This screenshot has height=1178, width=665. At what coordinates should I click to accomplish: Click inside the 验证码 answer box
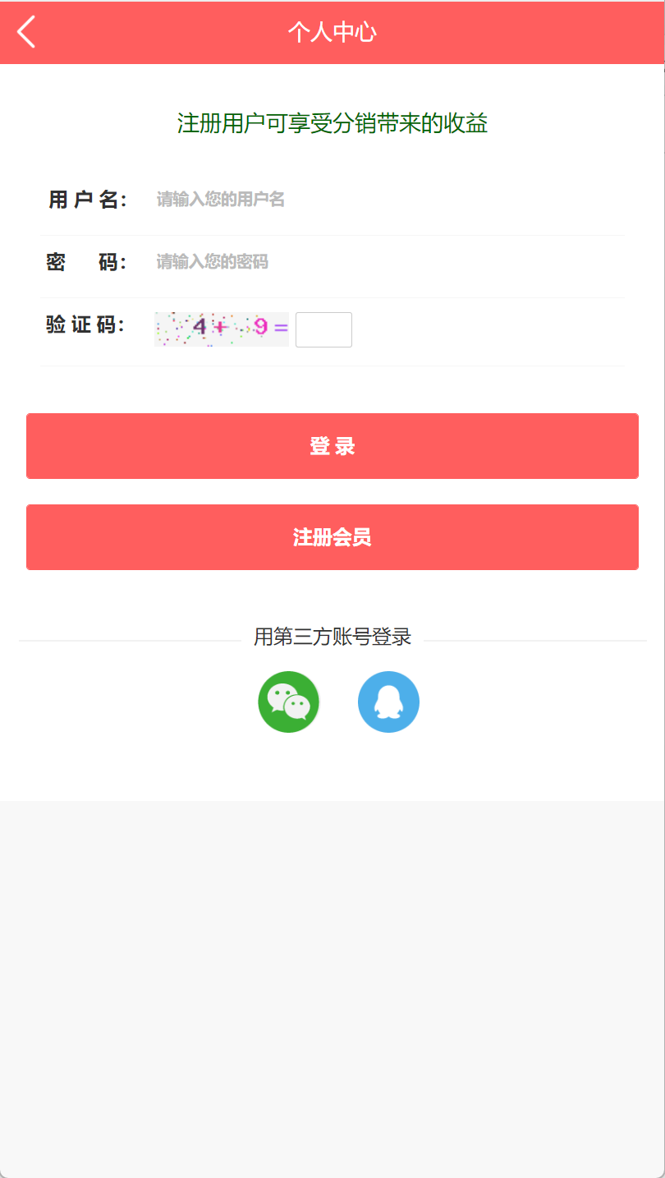coord(323,329)
